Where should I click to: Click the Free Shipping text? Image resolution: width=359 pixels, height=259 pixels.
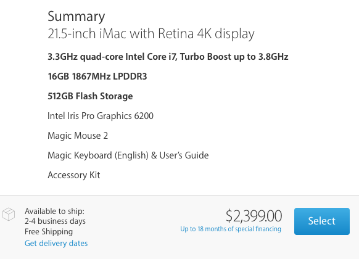[49, 231]
